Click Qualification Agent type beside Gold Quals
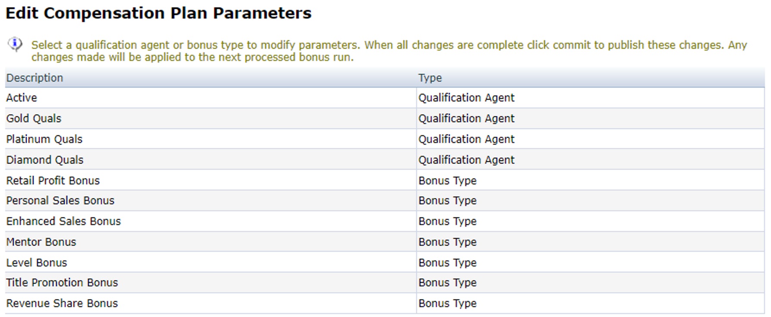Screen dimensions: 771x317 pos(466,119)
